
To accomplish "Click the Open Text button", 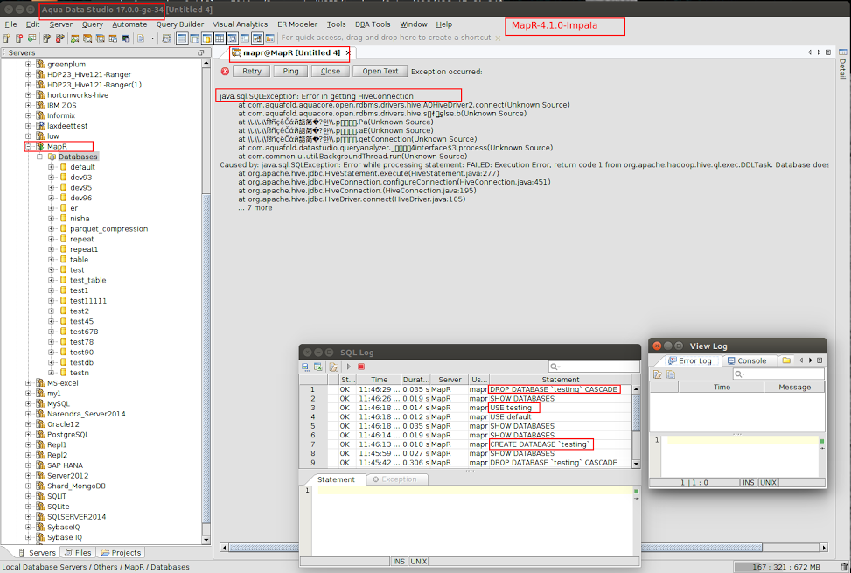I will [x=380, y=71].
